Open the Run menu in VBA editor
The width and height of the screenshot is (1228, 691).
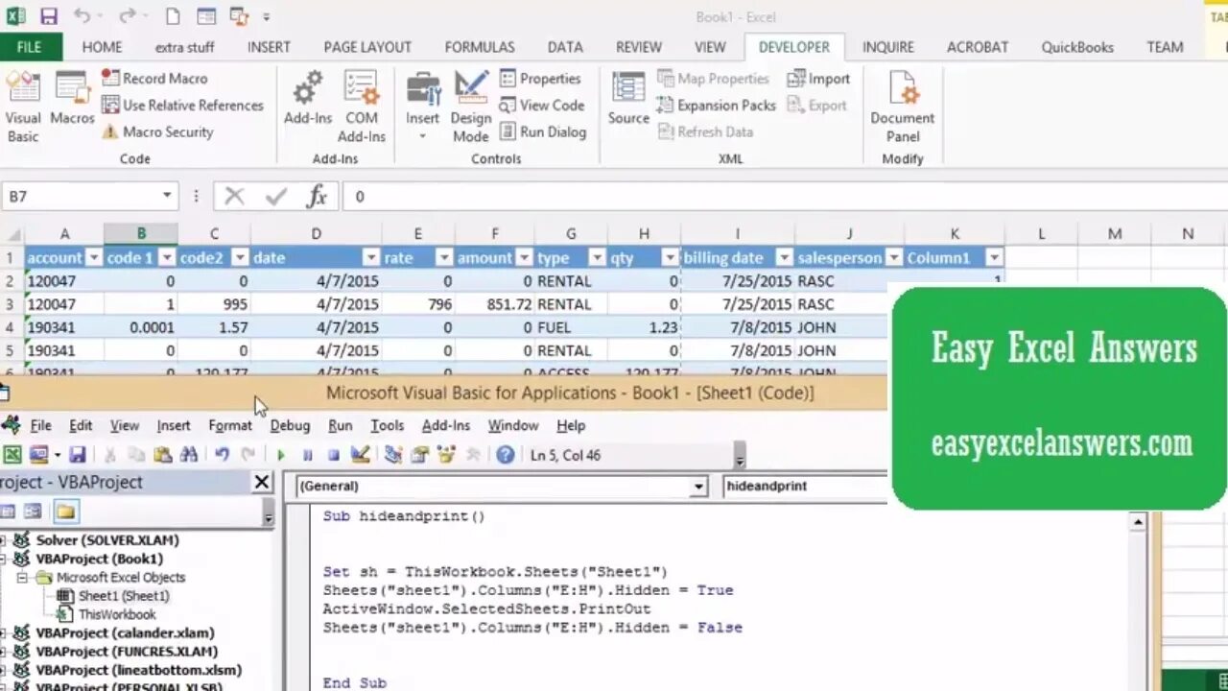click(x=340, y=425)
